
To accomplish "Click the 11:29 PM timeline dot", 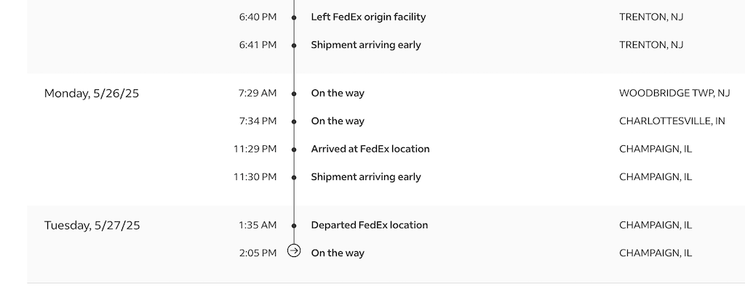I will click(x=294, y=150).
